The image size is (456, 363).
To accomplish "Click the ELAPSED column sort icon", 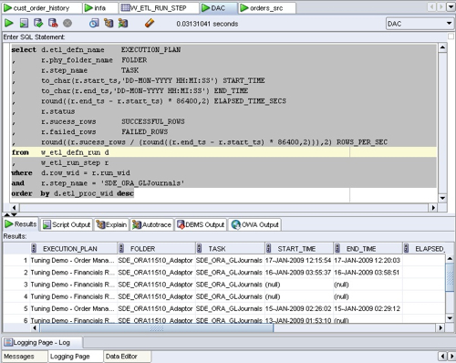I will click(x=406, y=248).
